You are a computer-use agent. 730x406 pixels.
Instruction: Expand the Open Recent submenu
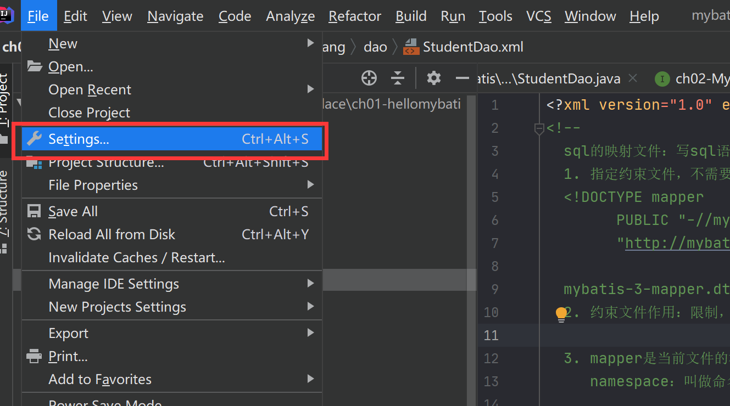tap(172, 89)
